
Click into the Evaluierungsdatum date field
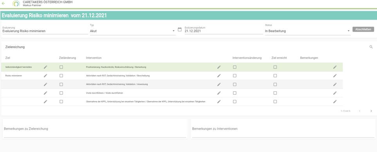224,31
